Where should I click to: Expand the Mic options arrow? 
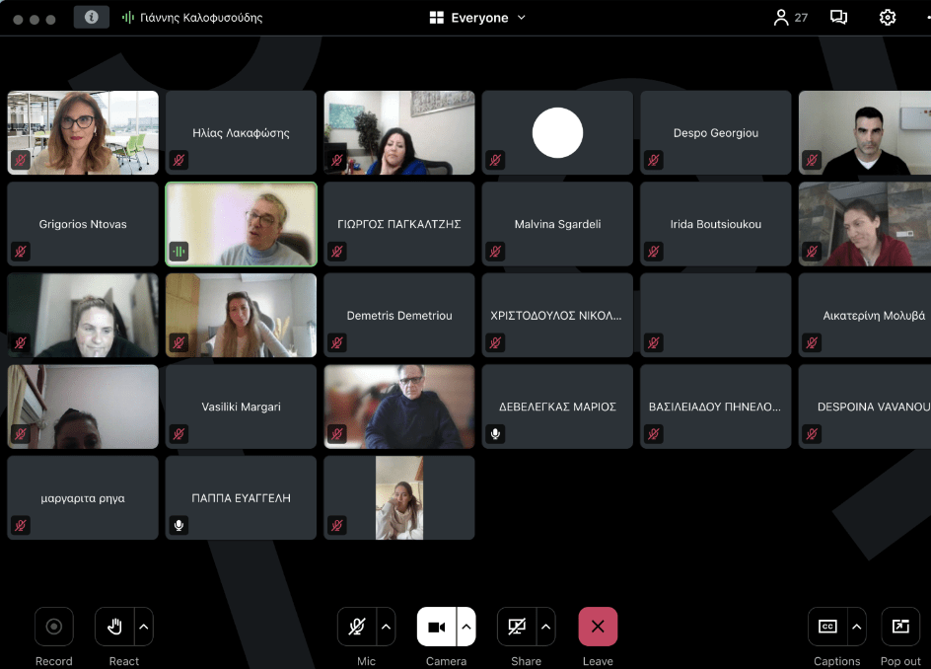(x=387, y=627)
